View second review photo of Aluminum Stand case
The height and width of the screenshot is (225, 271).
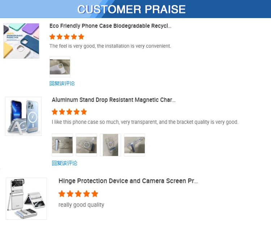coord(86,145)
